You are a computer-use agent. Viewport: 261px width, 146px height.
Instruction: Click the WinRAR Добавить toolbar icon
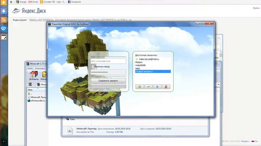pyautogui.click(x=33, y=76)
